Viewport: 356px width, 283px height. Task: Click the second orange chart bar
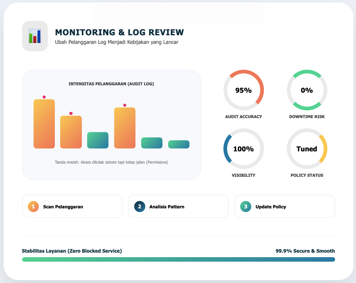click(x=71, y=132)
